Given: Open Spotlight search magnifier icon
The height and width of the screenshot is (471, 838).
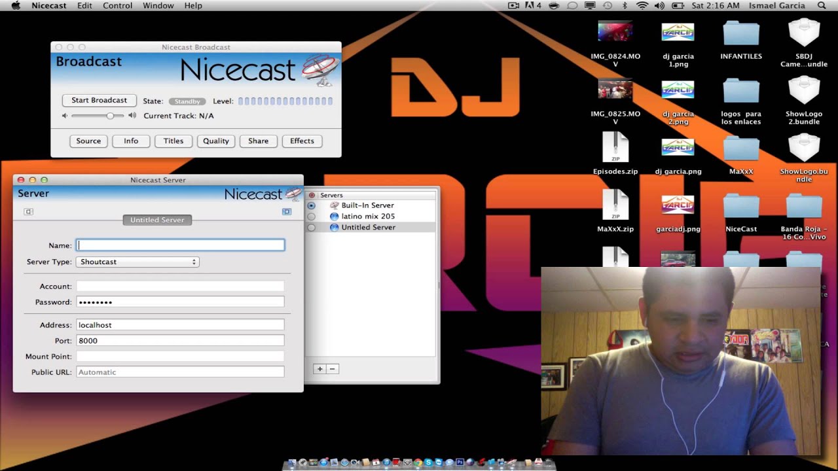Looking at the screenshot, I should point(822,5).
